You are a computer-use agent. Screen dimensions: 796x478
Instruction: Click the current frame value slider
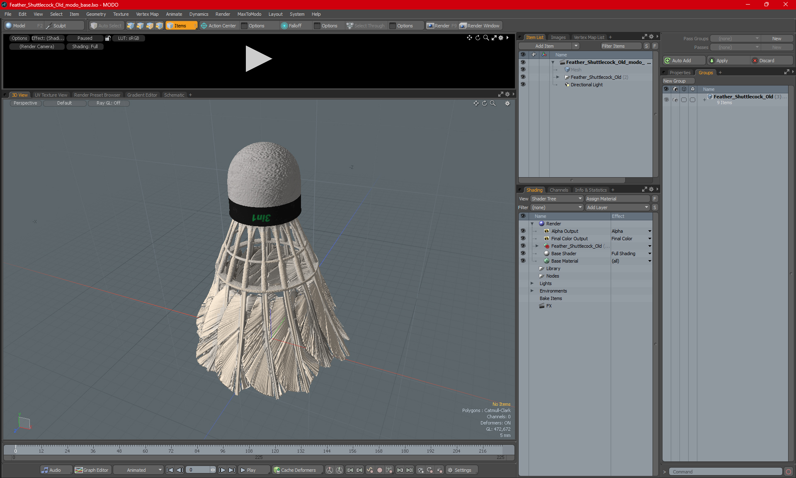pos(201,470)
